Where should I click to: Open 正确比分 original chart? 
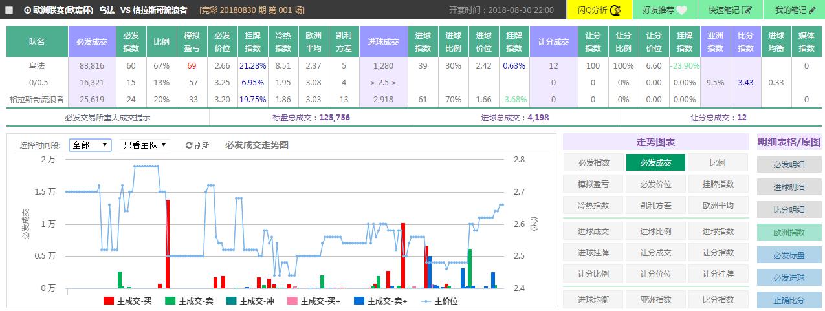(x=789, y=300)
